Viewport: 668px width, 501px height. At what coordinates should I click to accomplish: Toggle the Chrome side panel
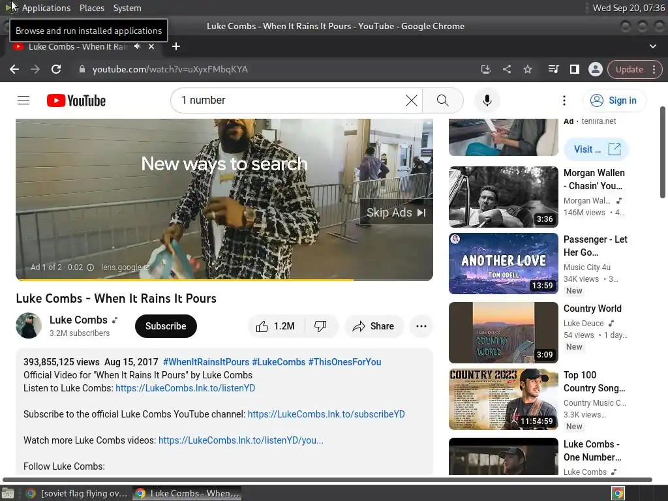(574, 69)
